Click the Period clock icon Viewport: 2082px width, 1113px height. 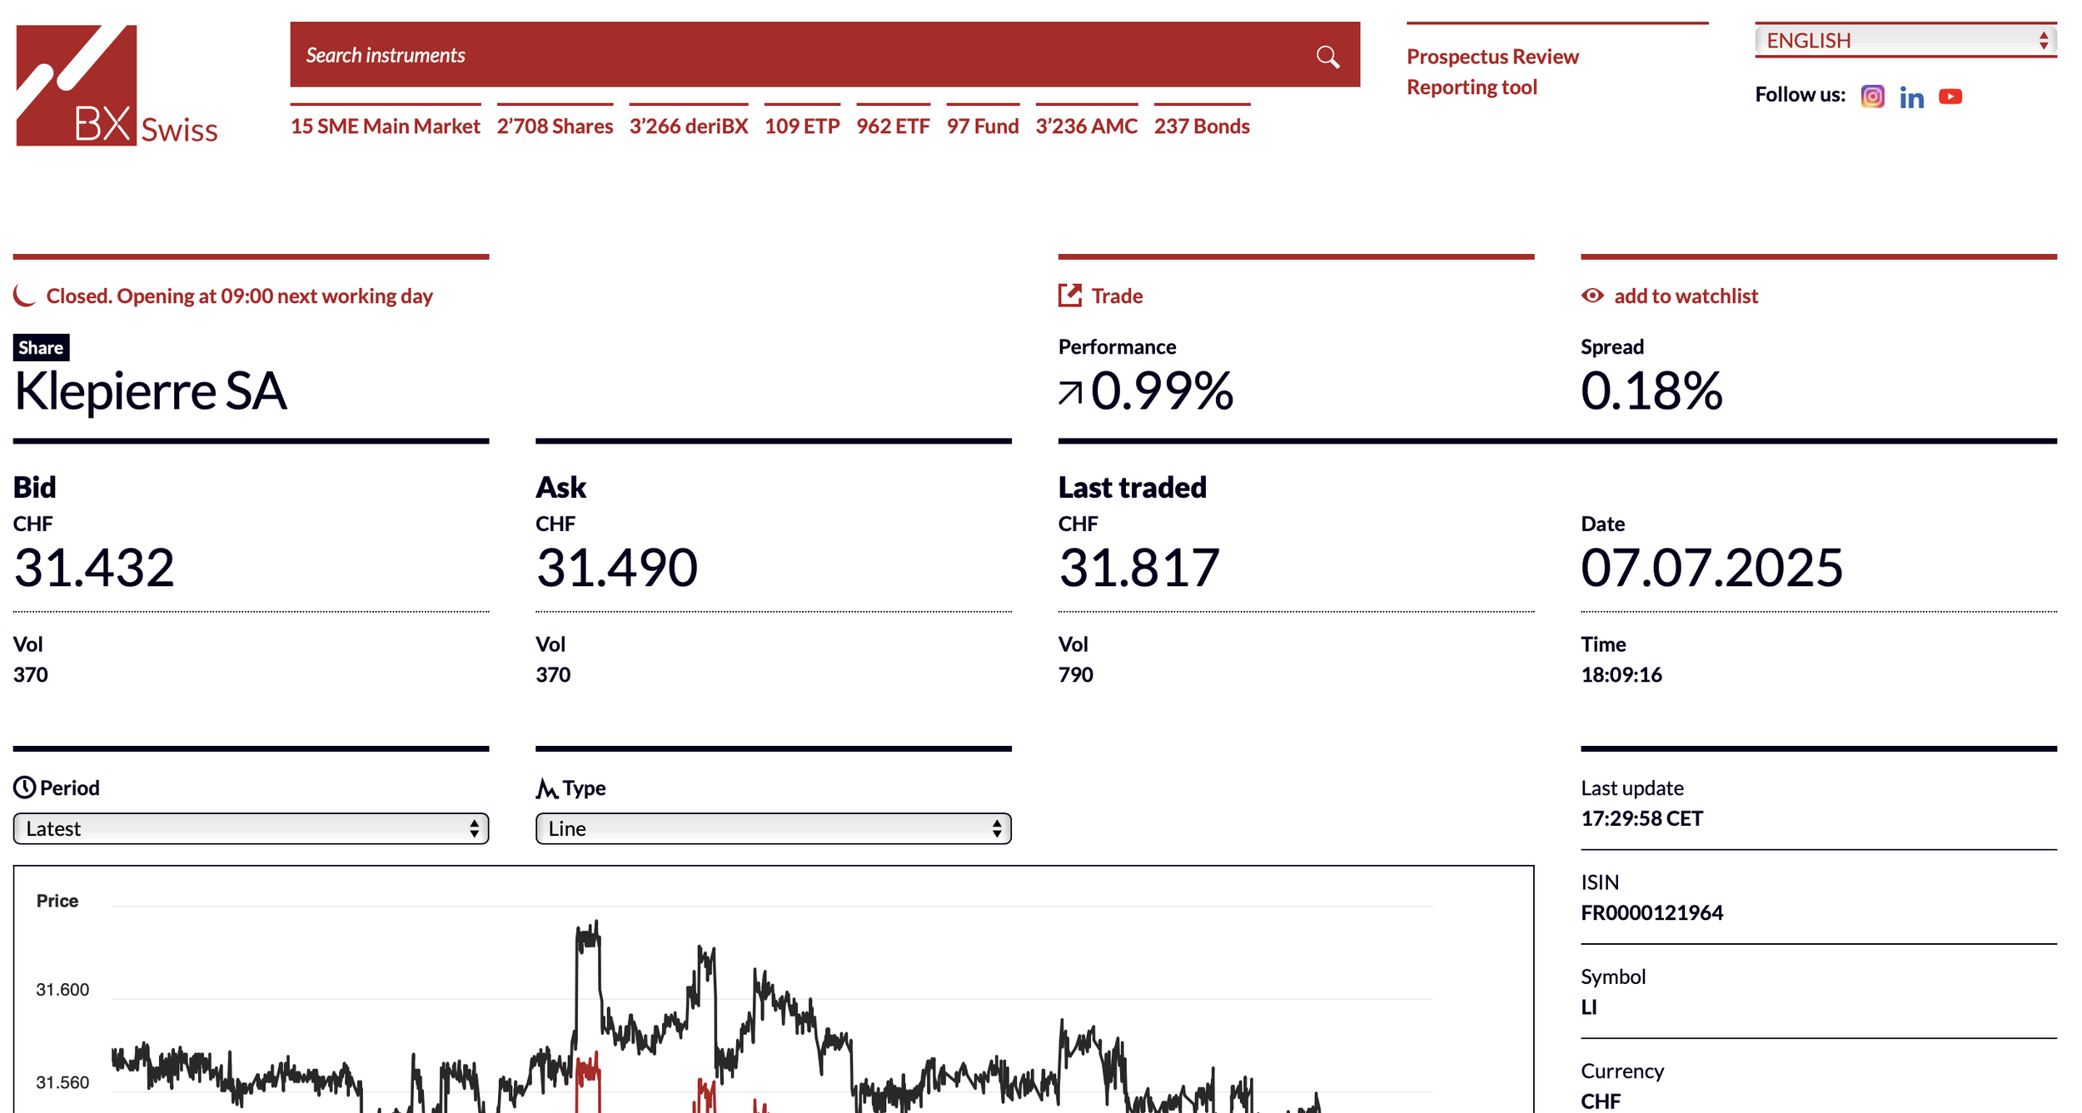(x=24, y=788)
